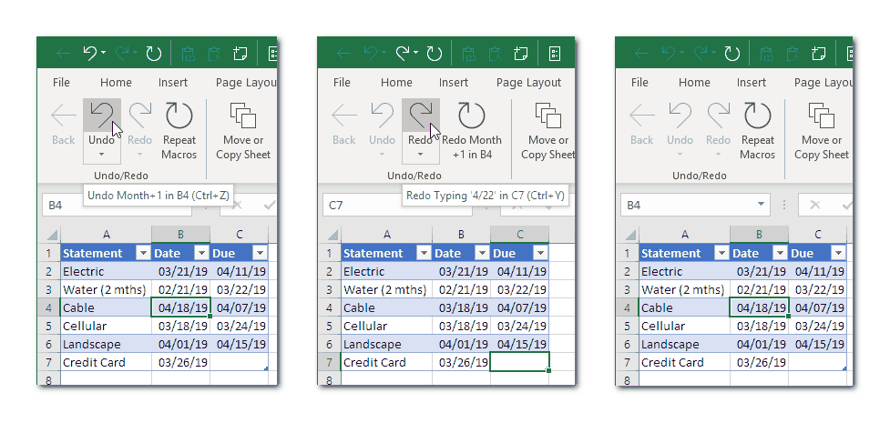Open Statement filter dropdown in the left table
Image resolution: width=890 pixels, height=423 pixels.
(x=141, y=253)
